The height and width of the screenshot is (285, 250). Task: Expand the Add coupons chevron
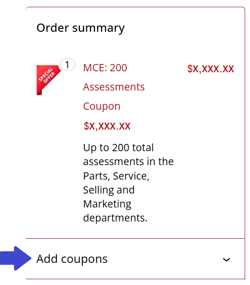pos(226,259)
